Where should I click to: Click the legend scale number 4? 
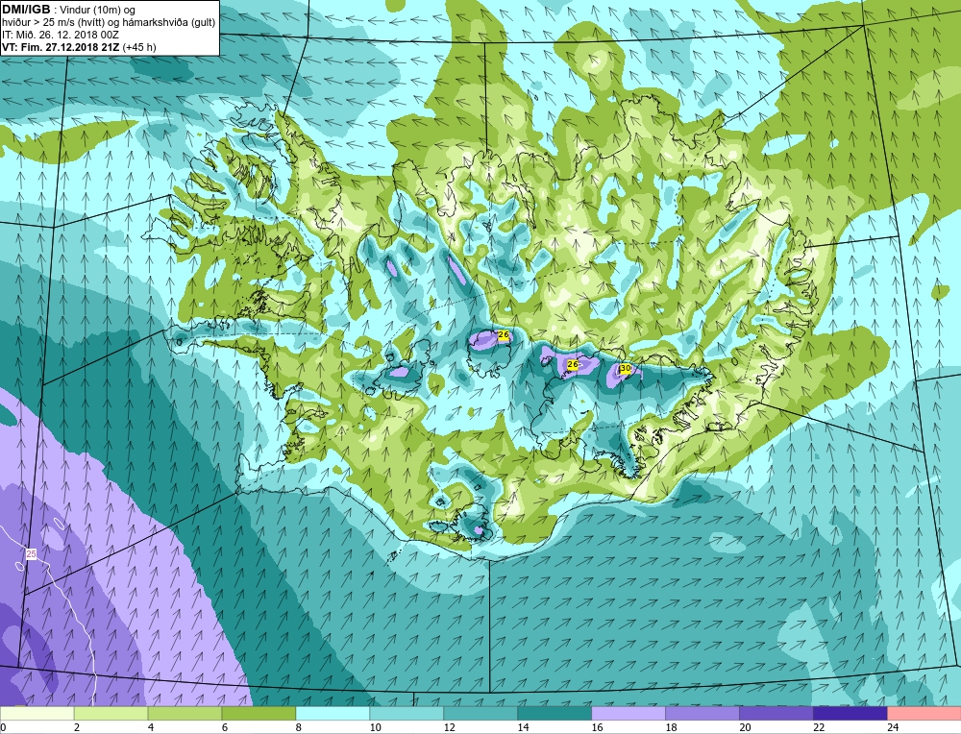pos(151,727)
